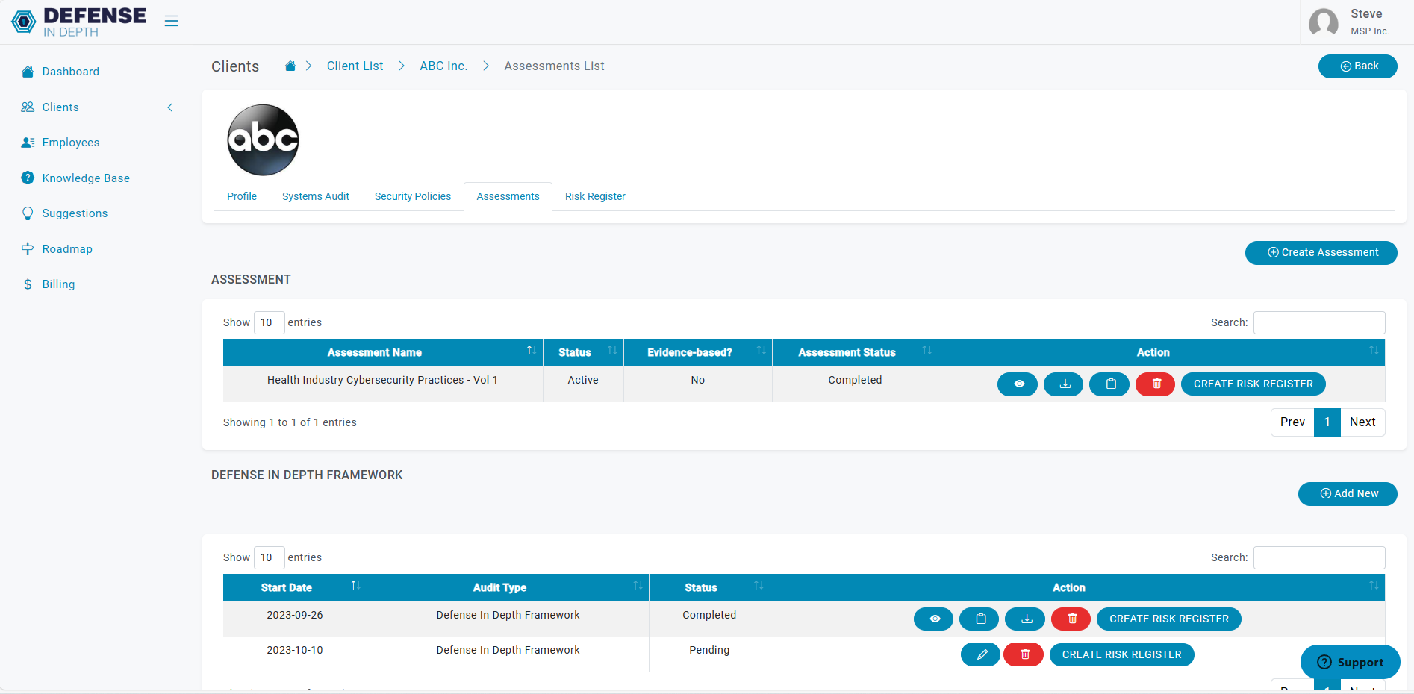View details of the completed assessment
Viewport: 1414px width, 694px height.
coord(1017,384)
